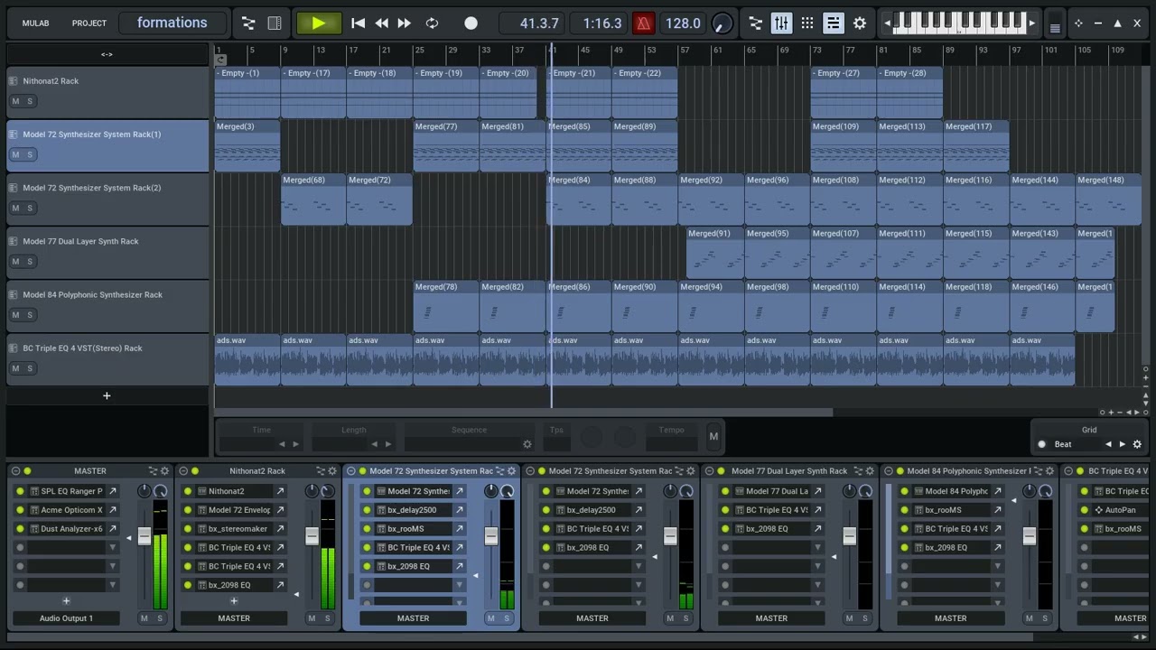Image resolution: width=1156 pixels, height=650 pixels.
Task: Open Grid options gear icon
Action: 1137,444
